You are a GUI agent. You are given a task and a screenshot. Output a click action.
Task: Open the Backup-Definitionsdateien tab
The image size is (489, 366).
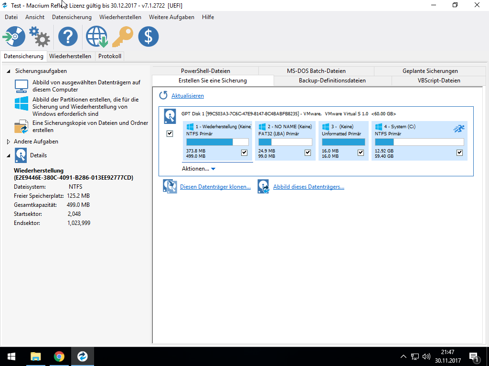(332, 81)
